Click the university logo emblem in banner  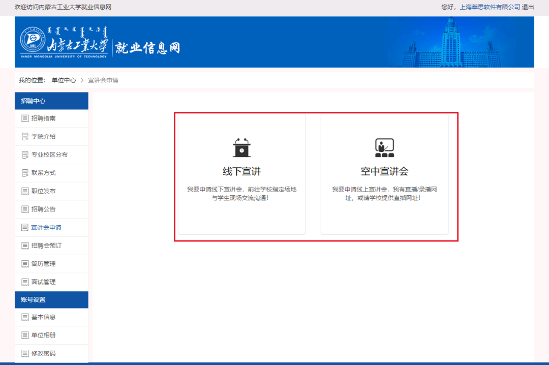click(x=33, y=42)
